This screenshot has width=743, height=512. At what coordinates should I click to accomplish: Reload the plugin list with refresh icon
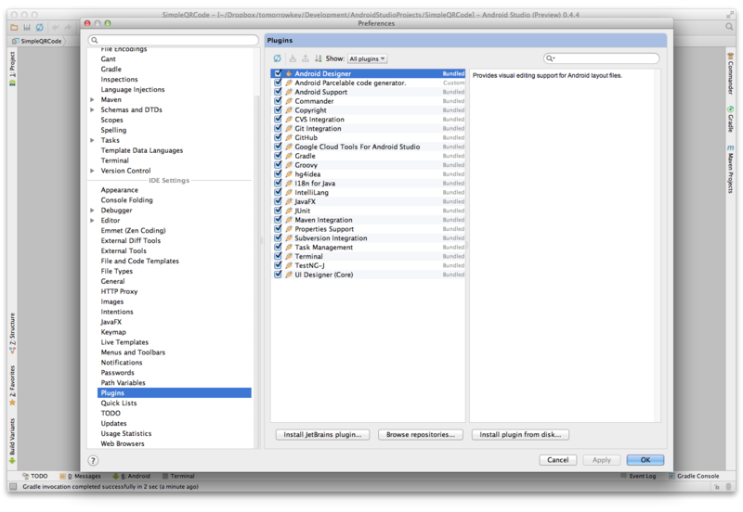pyautogui.click(x=277, y=58)
